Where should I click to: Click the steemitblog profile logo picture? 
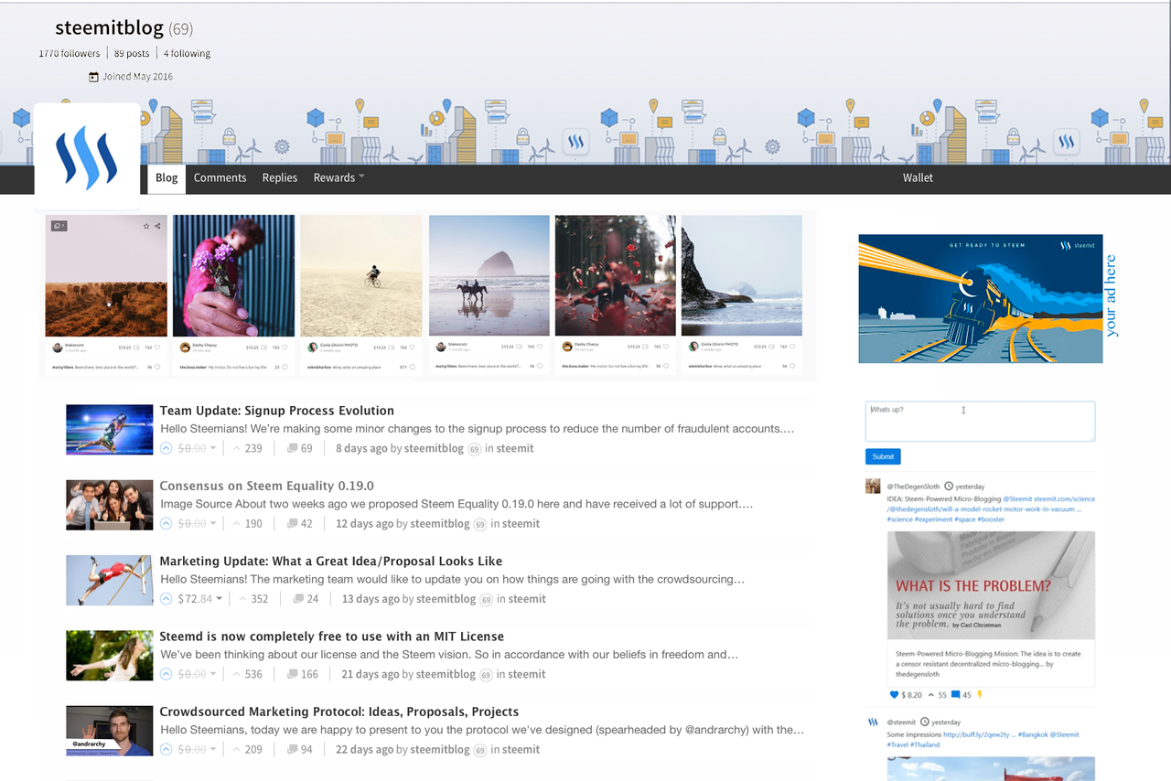pos(87,157)
